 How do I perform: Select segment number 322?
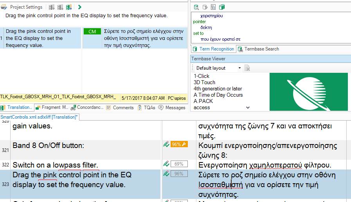[5, 165]
